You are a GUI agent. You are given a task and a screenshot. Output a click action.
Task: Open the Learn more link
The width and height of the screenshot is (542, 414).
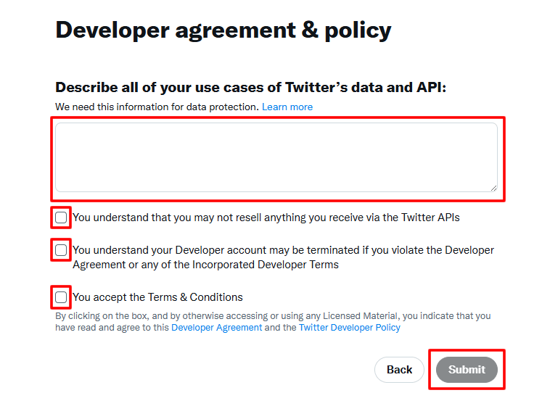click(287, 107)
